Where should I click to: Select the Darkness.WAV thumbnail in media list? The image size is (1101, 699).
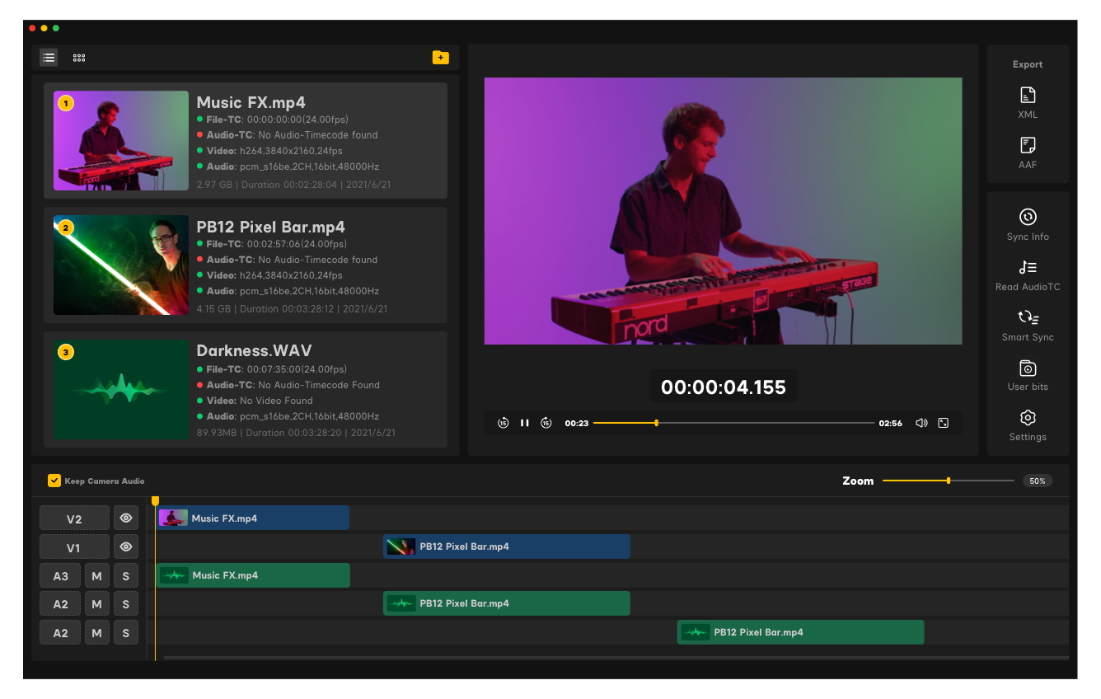(x=121, y=389)
